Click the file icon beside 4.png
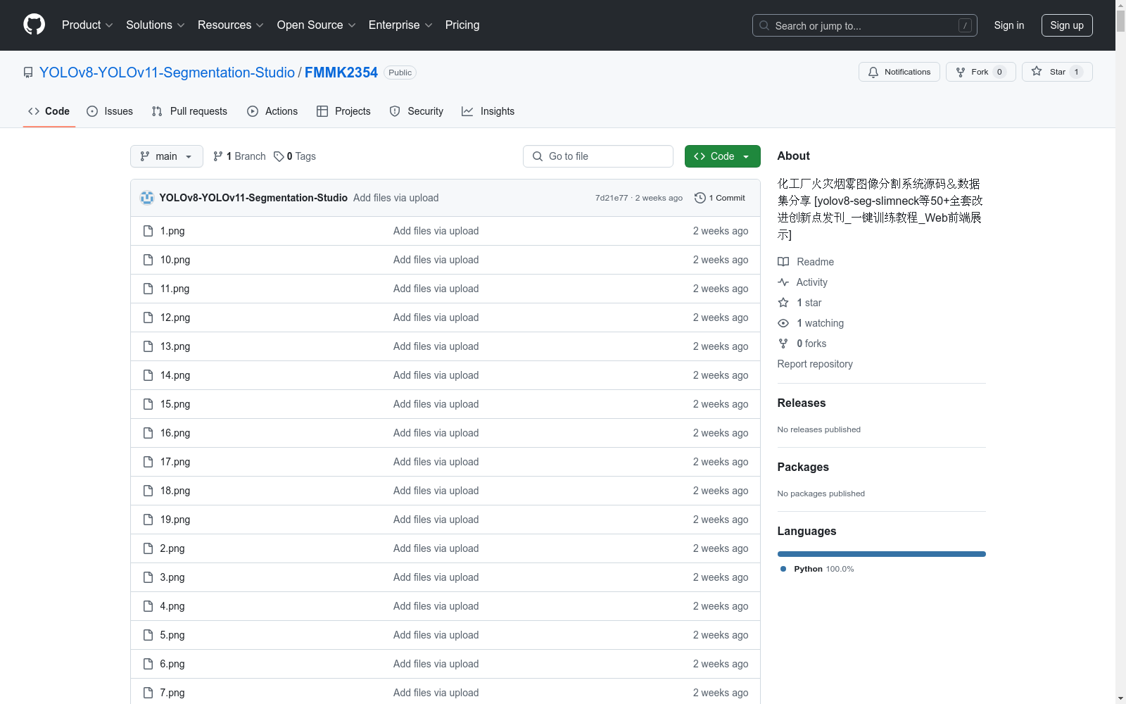 click(148, 606)
